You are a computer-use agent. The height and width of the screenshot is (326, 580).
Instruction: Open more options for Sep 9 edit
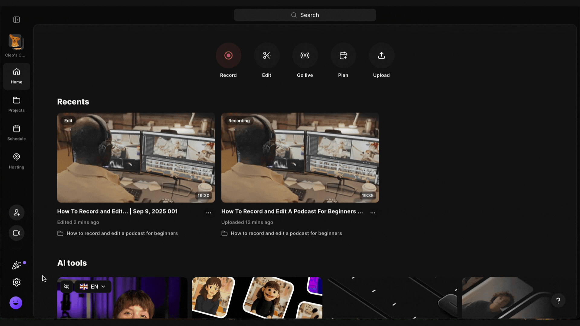tap(209, 213)
